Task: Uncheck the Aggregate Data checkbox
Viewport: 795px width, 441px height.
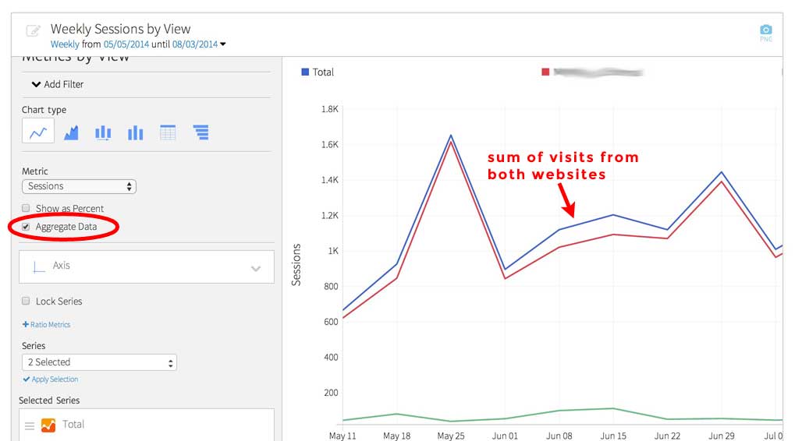Action: (26, 227)
